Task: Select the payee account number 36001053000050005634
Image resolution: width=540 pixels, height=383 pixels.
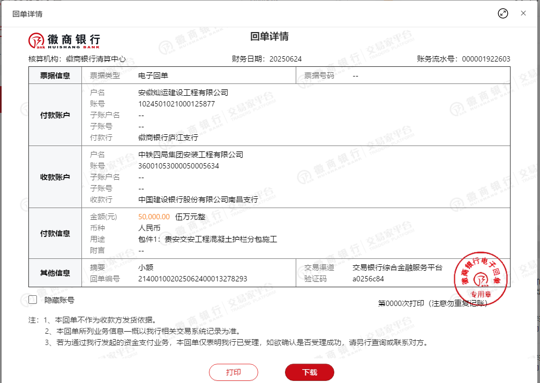Action: pos(178,166)
